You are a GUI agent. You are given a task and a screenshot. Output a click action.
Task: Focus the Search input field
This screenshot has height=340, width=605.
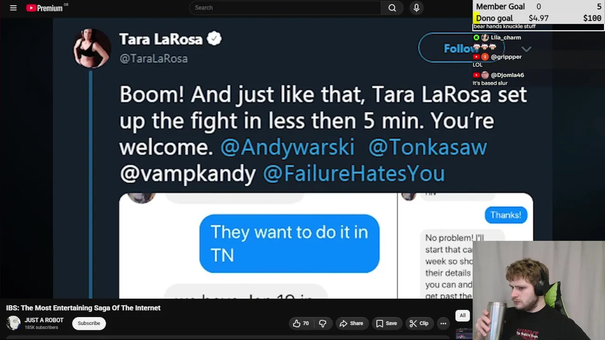[x=285, y=8]
